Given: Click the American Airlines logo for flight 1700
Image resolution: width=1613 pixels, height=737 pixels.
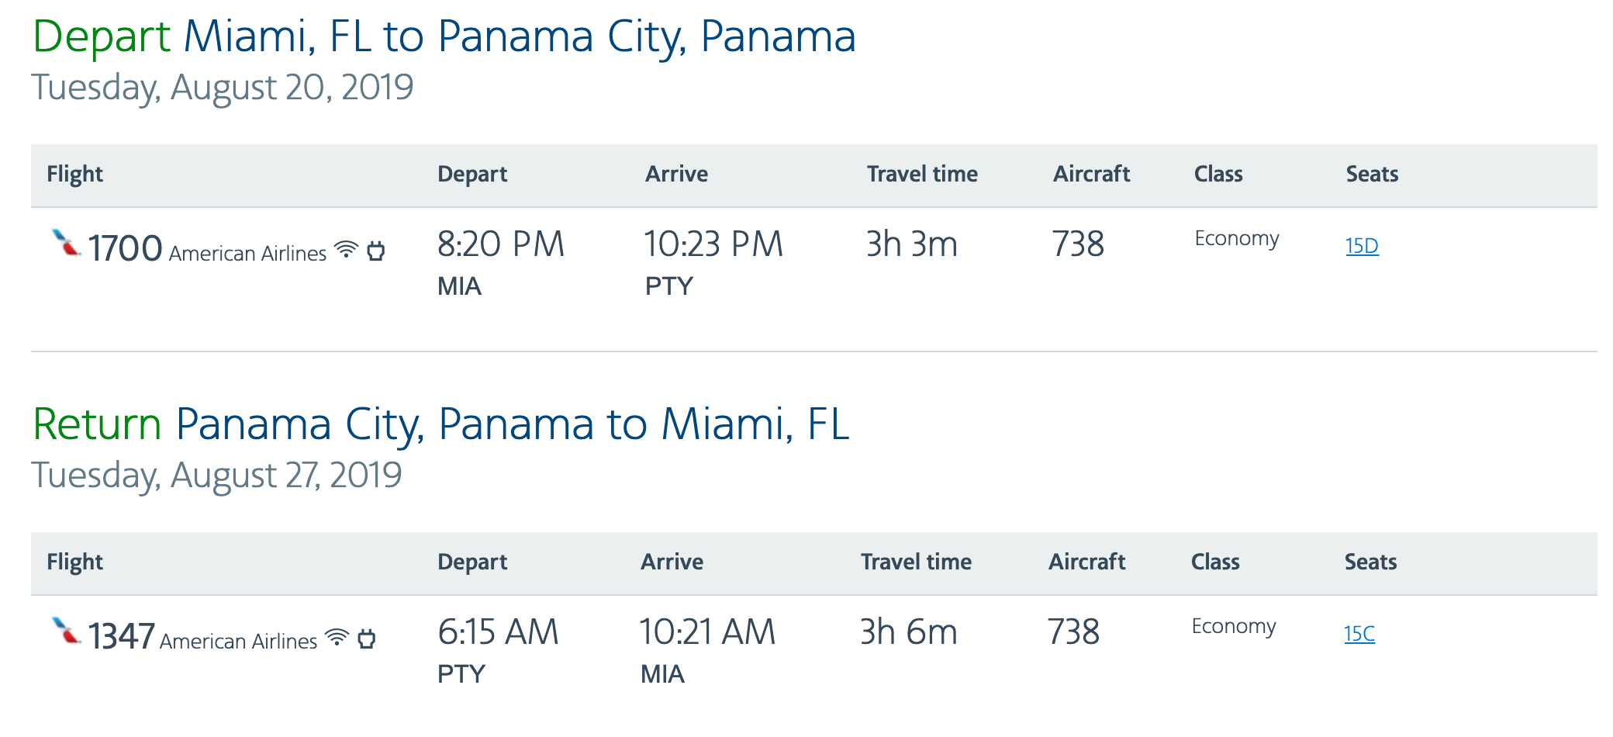Looking at the screenshot, I should 66,243.
